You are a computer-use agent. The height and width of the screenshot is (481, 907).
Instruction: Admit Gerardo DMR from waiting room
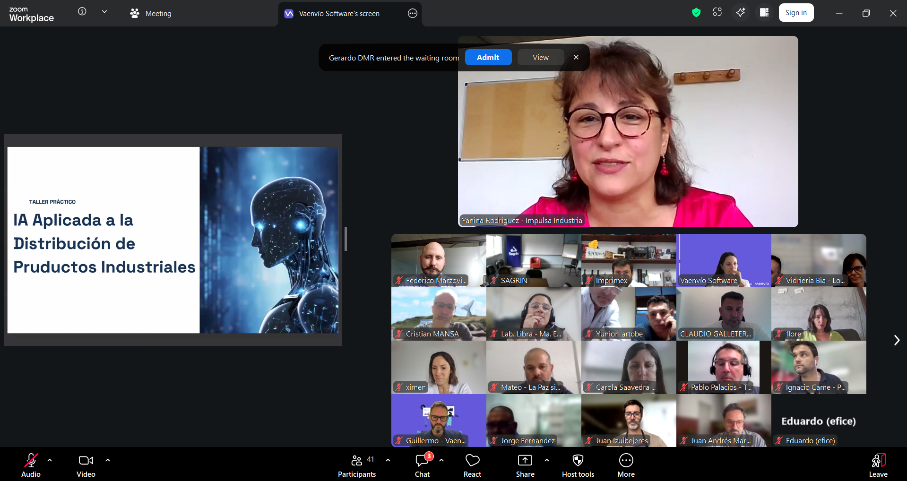click(488, 58)
